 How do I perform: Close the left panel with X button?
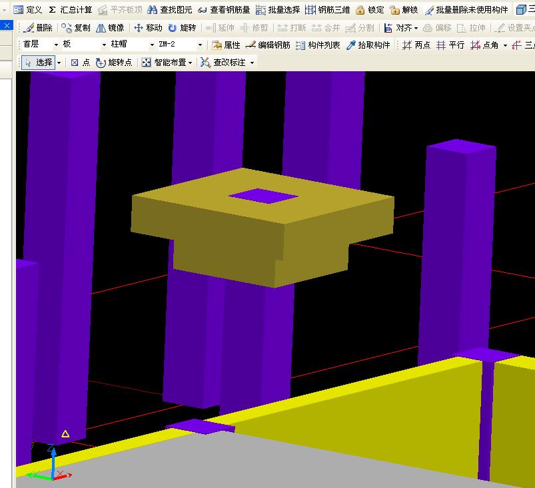coord(7,25)
